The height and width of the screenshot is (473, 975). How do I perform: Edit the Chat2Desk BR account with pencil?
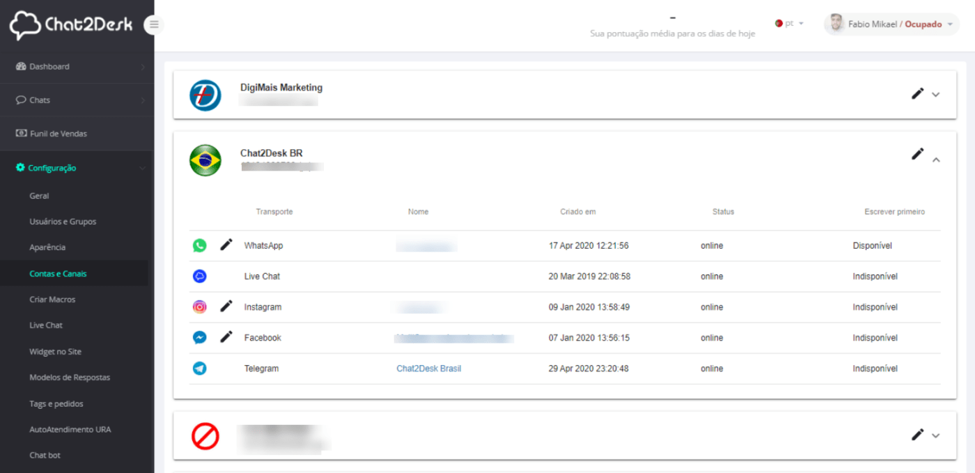click(x=918, y=154)
